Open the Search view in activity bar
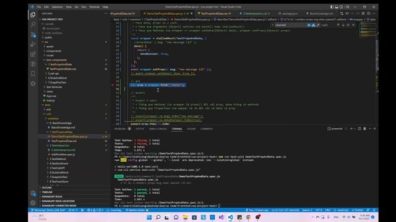396x222 pixels. point(33,25)
